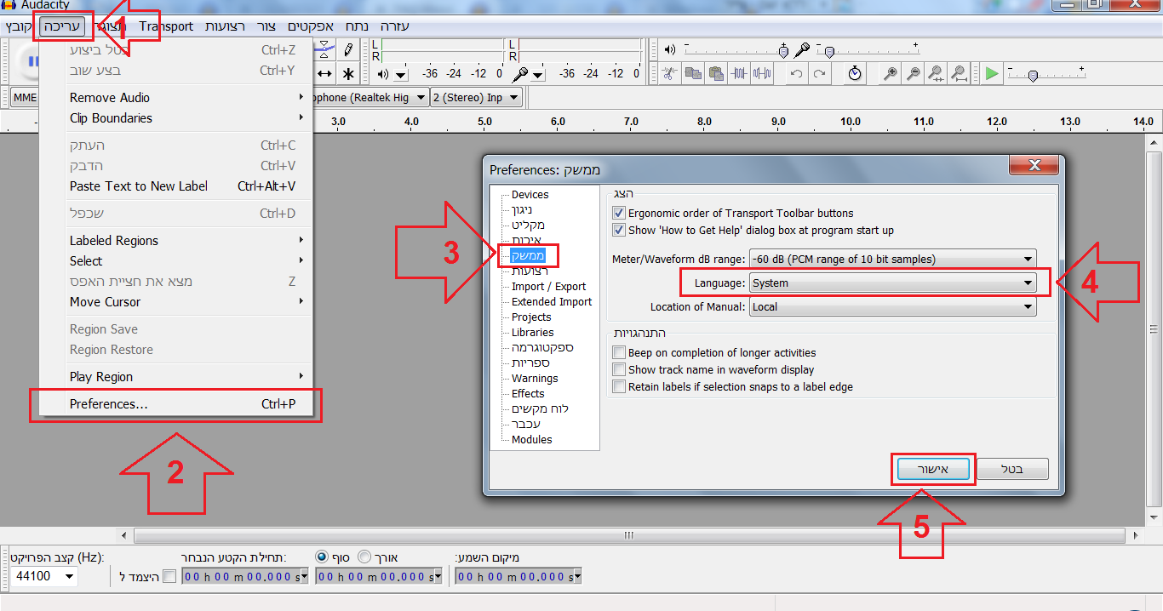The image size is (1163, 611).
Task: Toggle the היצמד ל snap checkbox
Action: [x=169, y=577]
